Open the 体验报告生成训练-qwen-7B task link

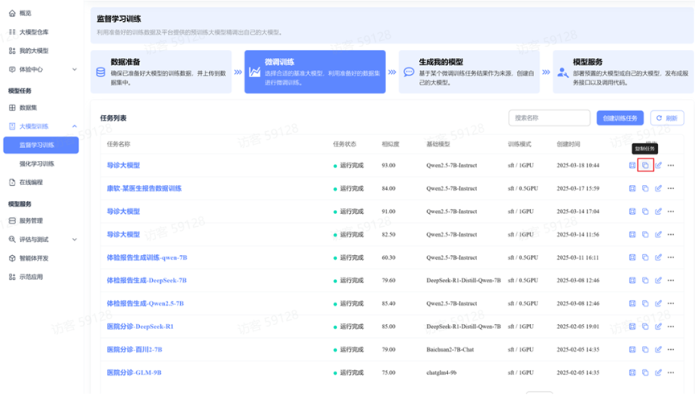146,257
